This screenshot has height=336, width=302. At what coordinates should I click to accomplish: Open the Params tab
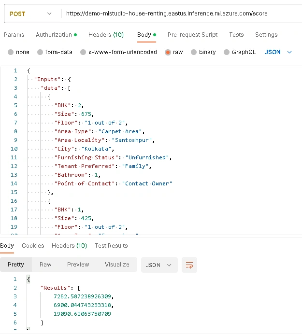(14, 35)
